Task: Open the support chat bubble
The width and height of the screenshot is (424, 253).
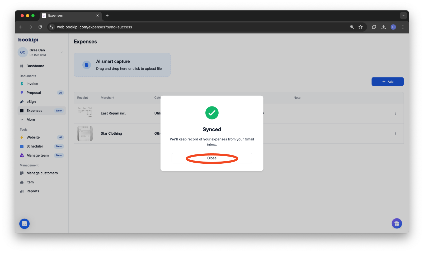Action: click(24, 223)
